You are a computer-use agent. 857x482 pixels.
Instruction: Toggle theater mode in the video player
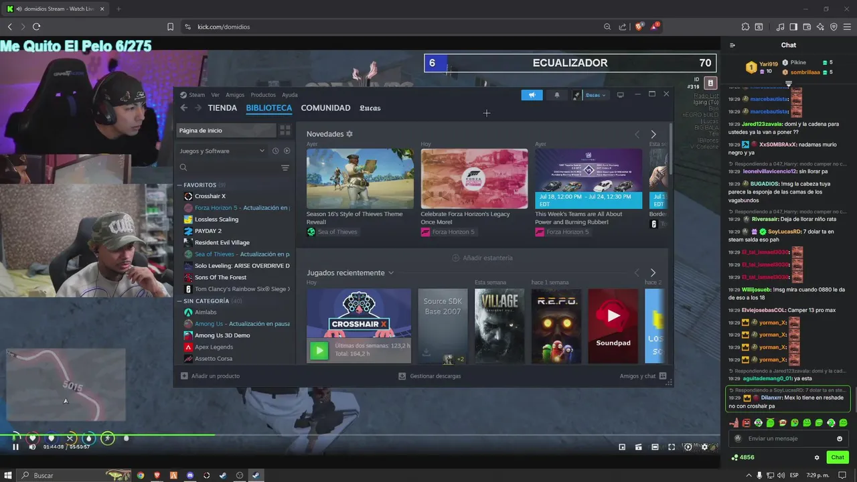tap(655, 447)
